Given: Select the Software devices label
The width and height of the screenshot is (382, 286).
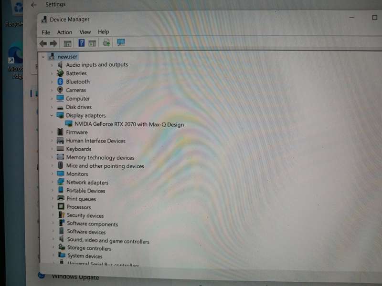Looking at the screenshot, I should (x=86, y=232).
